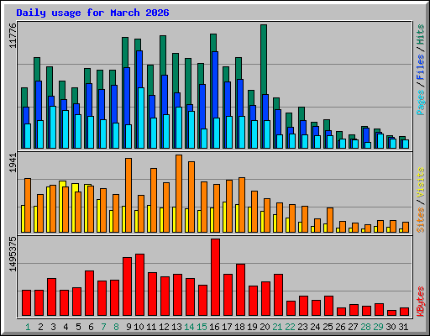Image resolution: width=430 pixels, height=336 pixels.
Task: Click day label 31 on the x-axis
Action: pos(403,327)
